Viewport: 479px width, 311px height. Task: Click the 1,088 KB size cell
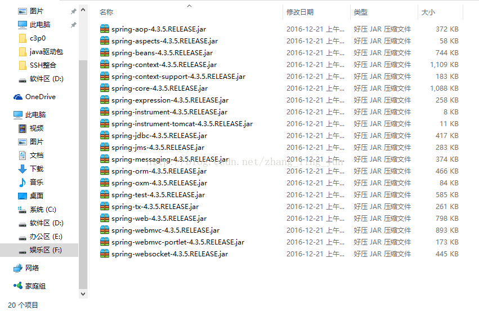coord(444,88)
